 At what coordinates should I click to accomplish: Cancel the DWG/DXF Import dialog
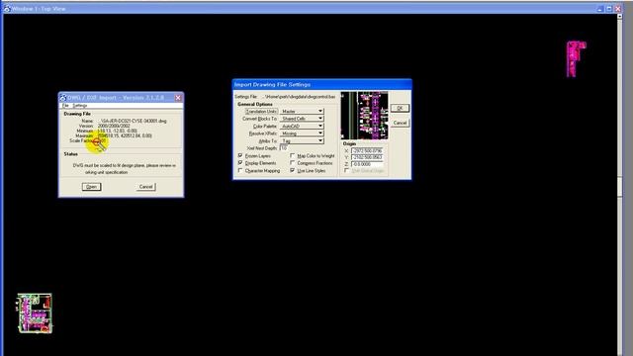[x=145, y=187]
